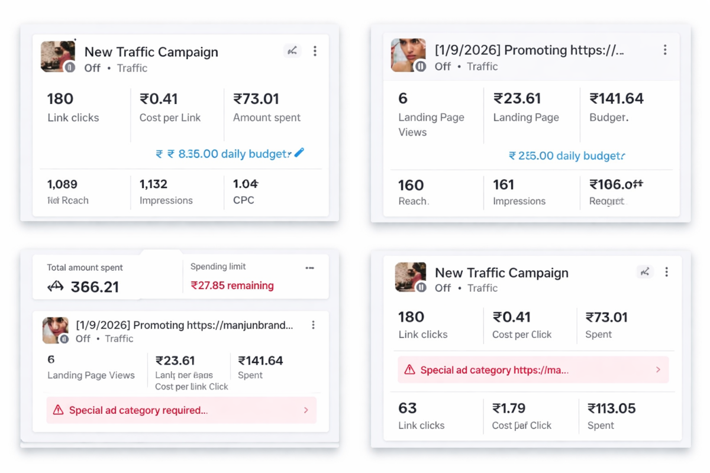Toggle pause badge on thumbnail of card with 160 reach
This screenshot has width=710, height=473.
(x=420, y=66)
